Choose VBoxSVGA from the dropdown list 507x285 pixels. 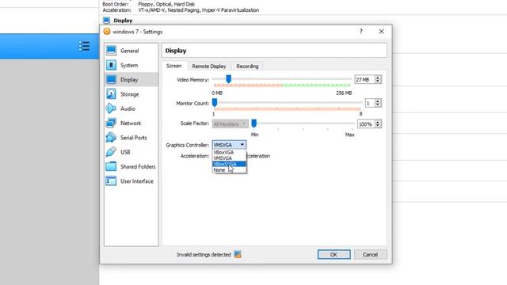pyautogui.click(x=229, y=164)
